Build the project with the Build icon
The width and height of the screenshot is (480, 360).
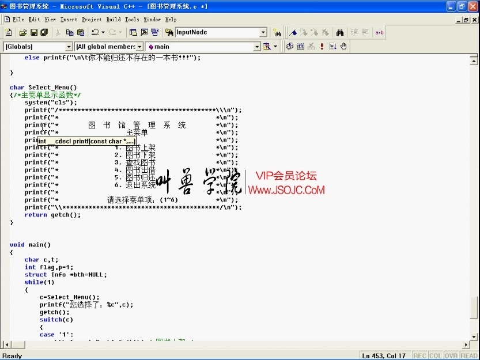point(300,46)
